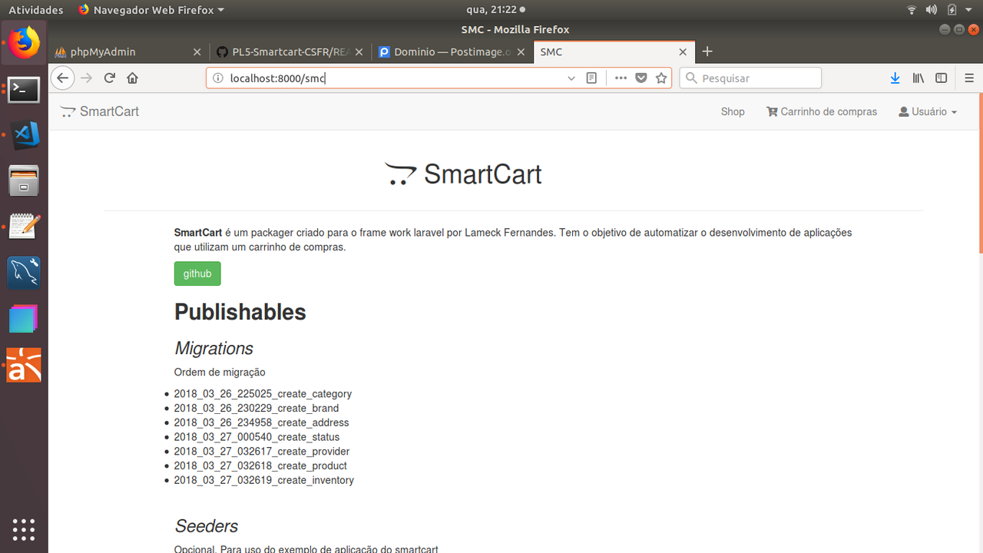
Task: Click the Publishables heading
Action: pyautogui.click(x=240, y=312)
